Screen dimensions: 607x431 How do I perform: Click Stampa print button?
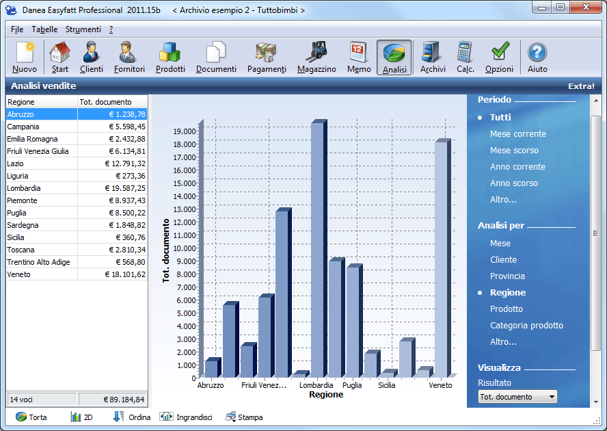(x=244, y=417)
